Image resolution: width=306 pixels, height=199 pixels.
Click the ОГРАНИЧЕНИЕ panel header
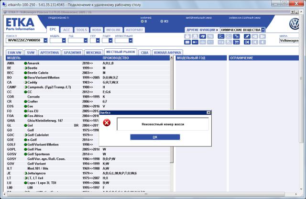click(263, 58)
